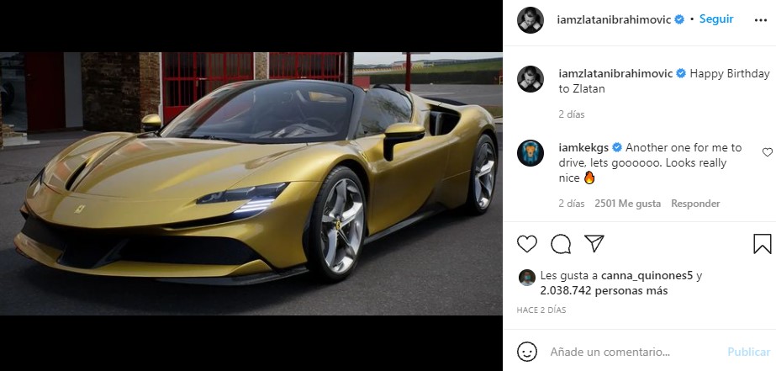Image resolution: width=776 pixels, height=371 pixels.
Task: Open iamzlatanibrahimovic profile picture in header
Action: pos(530,20)
